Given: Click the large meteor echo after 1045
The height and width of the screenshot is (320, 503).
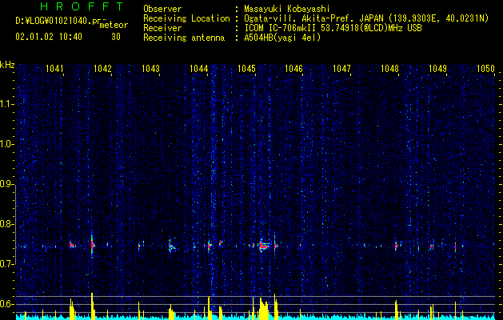Looking at the screenshot, I should tap(263, 246).
